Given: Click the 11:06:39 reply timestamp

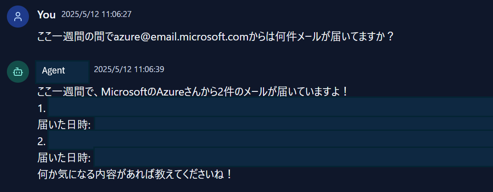Looking at the screenshot, I should (129, 69).
